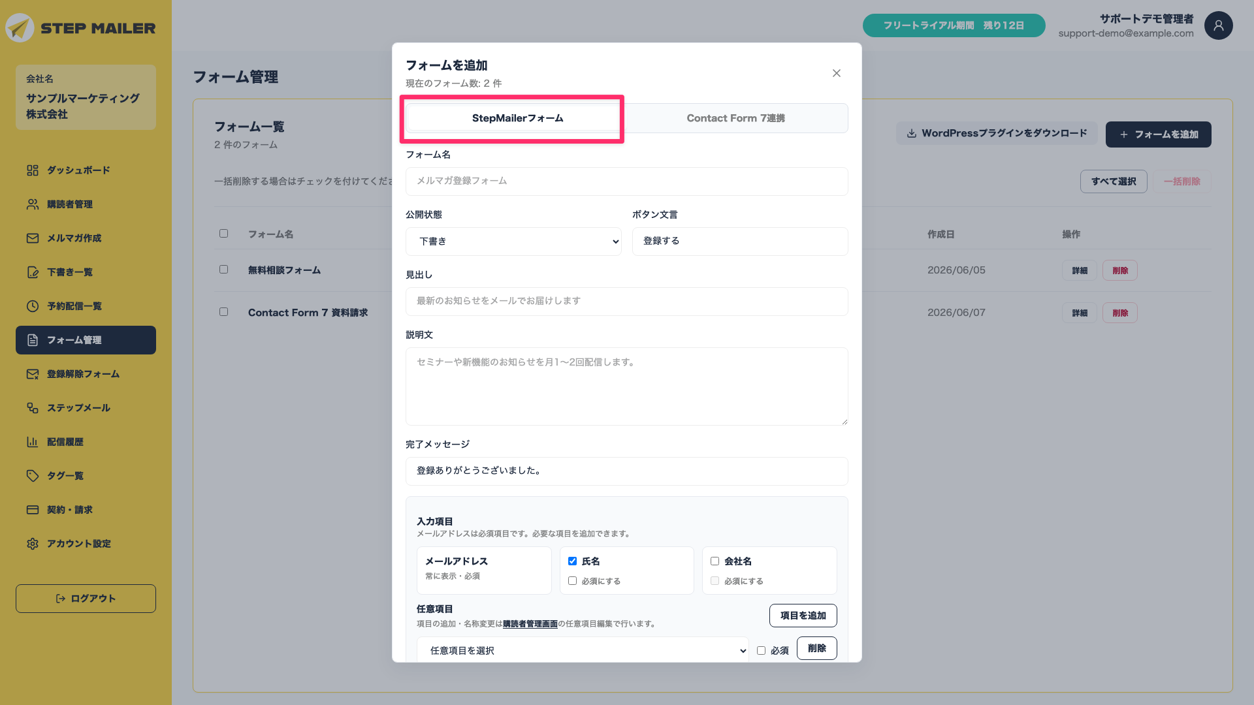This screenshot has width=1254, height=705.
Task: Select the StepMailerフォーム tab
Action: tap(517, 118)
